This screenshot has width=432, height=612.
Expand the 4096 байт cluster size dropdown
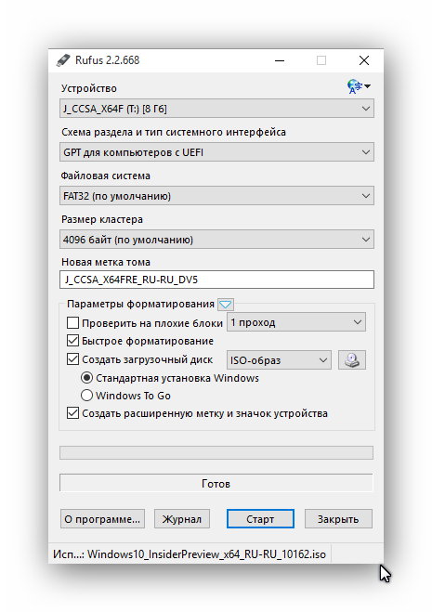216,240
